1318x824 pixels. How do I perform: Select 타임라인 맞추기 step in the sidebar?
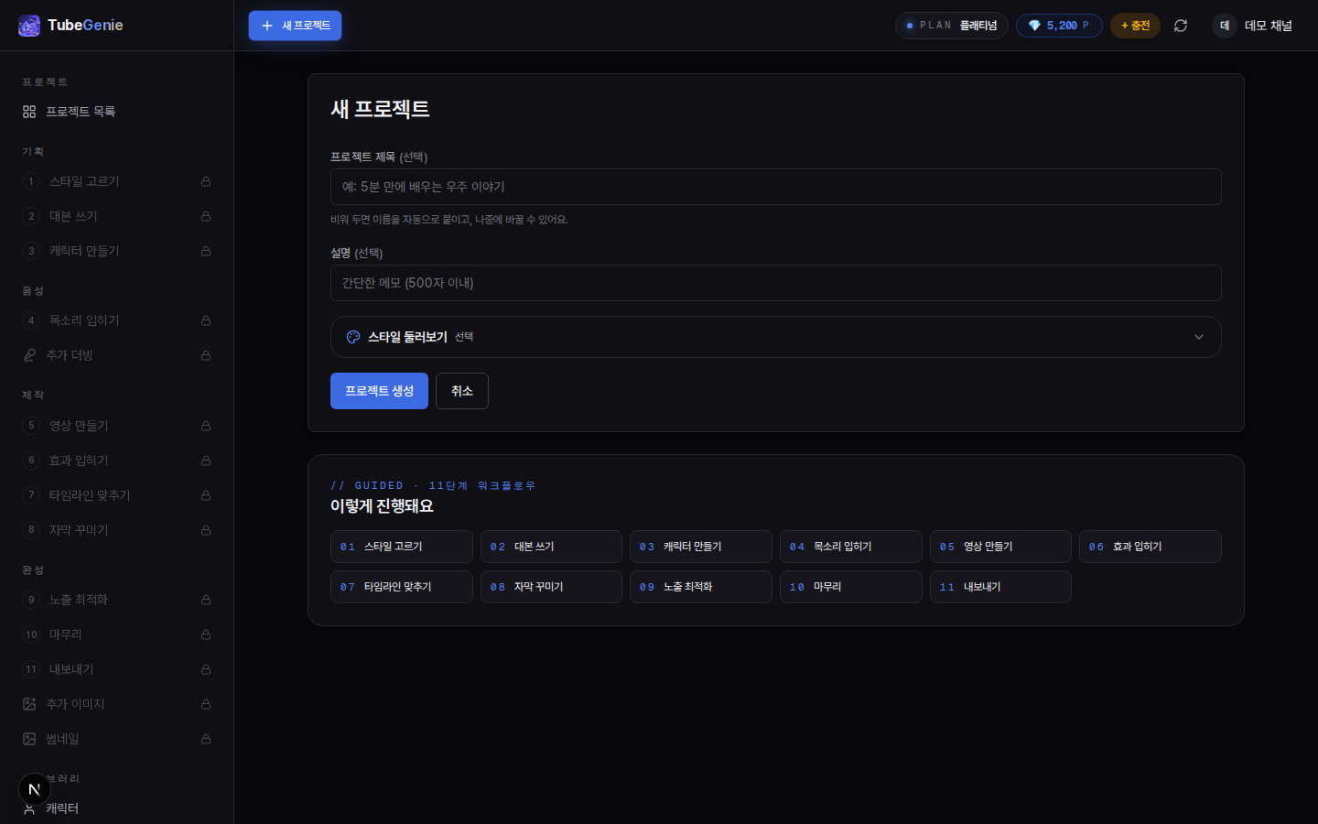(x=117, y=495)
